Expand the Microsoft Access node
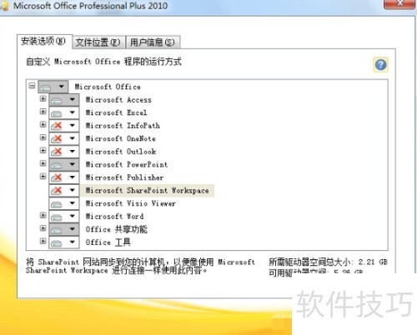Viewport: 417px width, 335px height. point(43,98)
